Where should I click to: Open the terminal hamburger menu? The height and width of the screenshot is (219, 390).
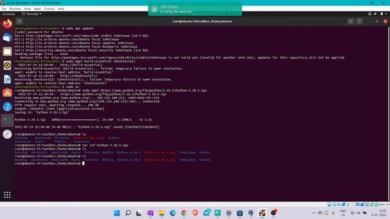[x=359, y=21]
